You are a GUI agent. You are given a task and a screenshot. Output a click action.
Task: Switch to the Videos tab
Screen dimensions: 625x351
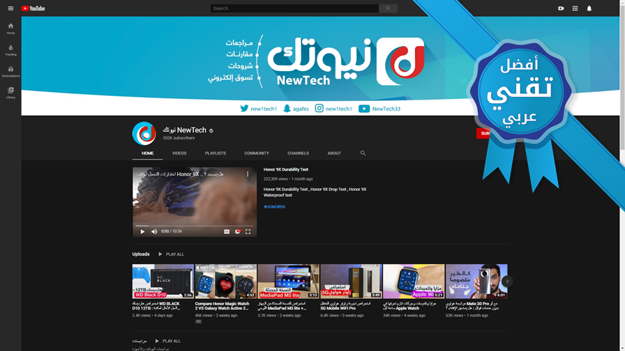[179, 153]
